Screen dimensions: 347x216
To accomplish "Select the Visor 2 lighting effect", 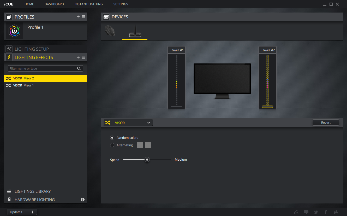I will (x=45, y=78).
